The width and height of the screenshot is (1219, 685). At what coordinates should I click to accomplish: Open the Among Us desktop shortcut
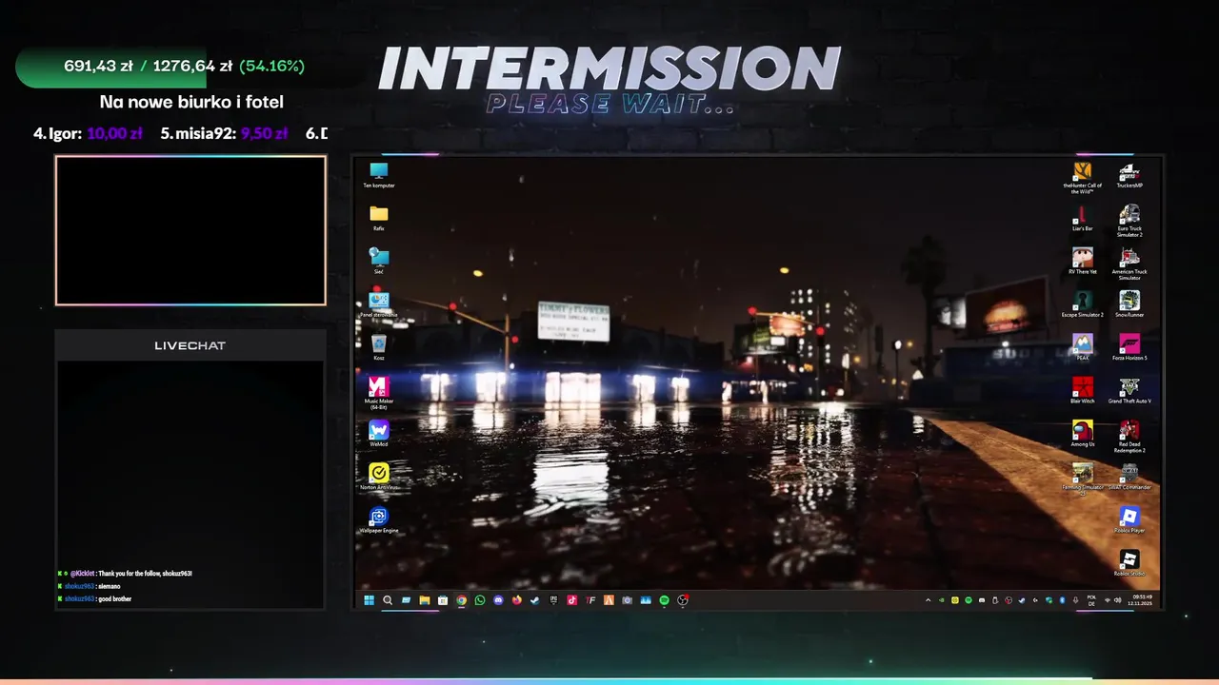pos(1082,434)
